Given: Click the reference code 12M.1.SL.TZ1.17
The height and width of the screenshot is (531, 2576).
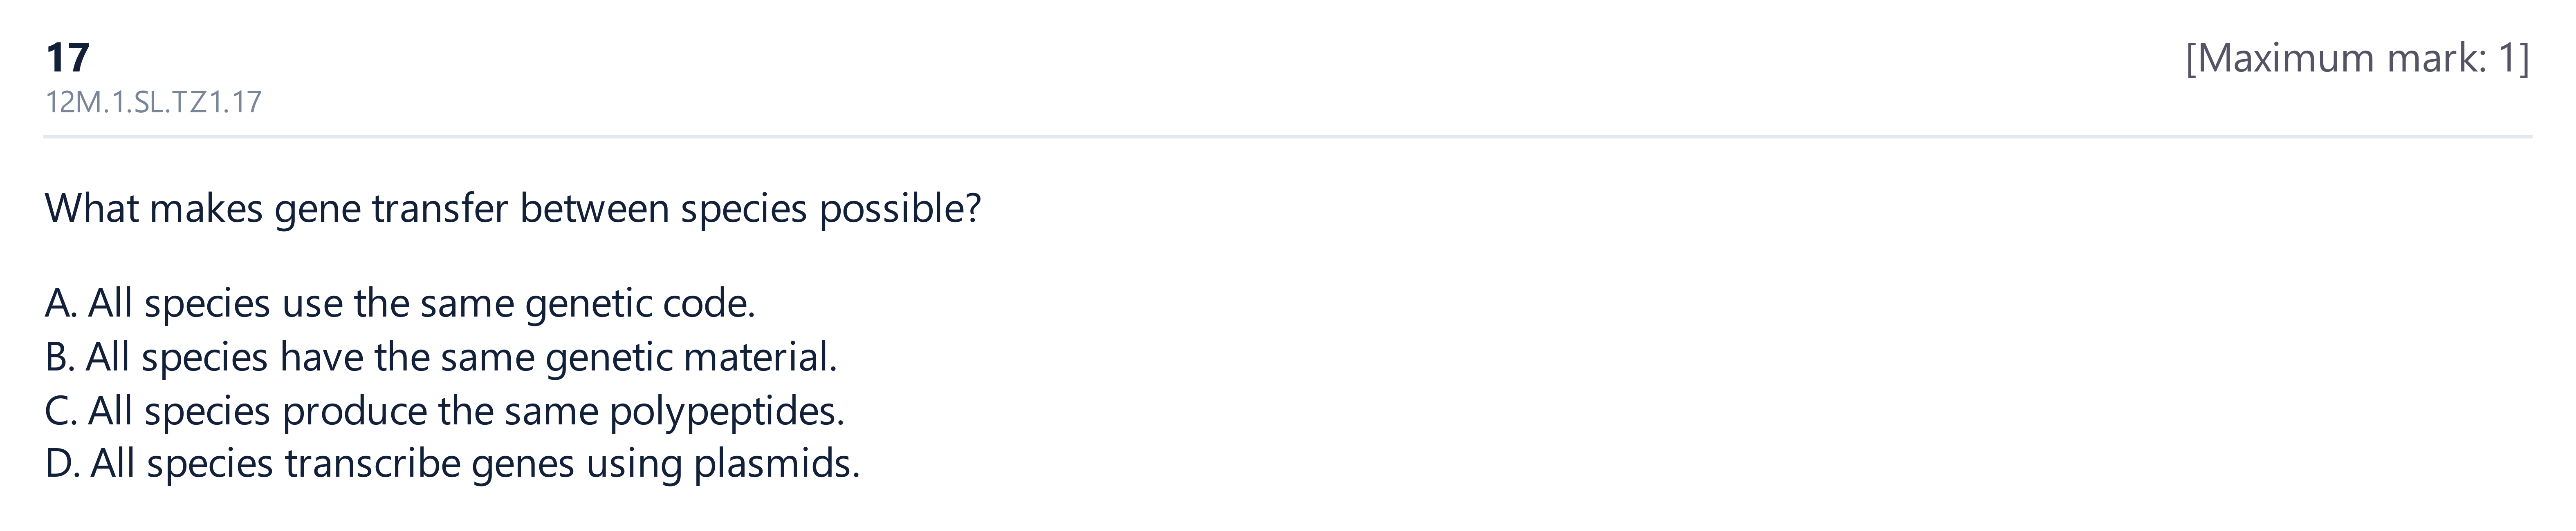Looking at the screenshot, I should (x=153, y=102).
